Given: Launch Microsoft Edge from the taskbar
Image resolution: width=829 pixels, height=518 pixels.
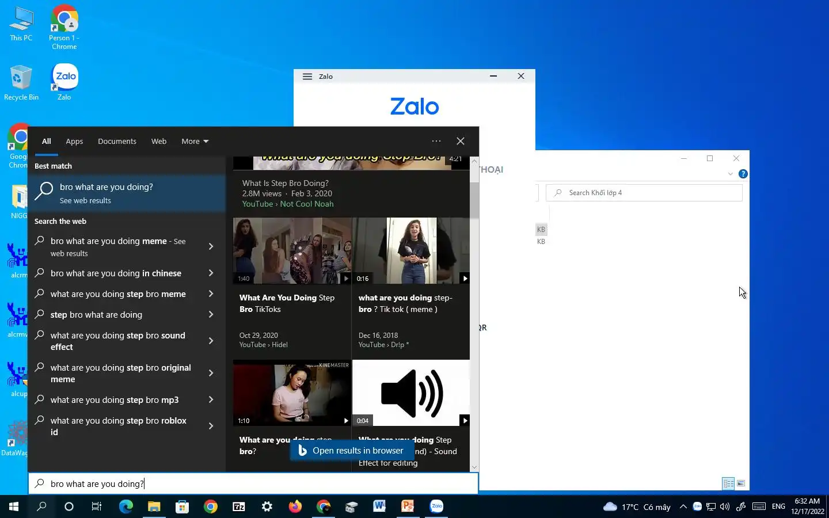Looking at the screenshot, I should (126, 506).
